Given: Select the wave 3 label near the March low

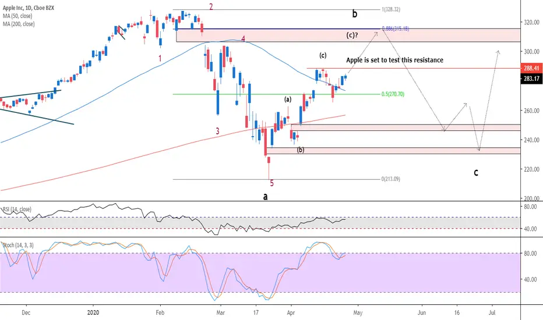Looking at the screenshot, I should (217, 131).
